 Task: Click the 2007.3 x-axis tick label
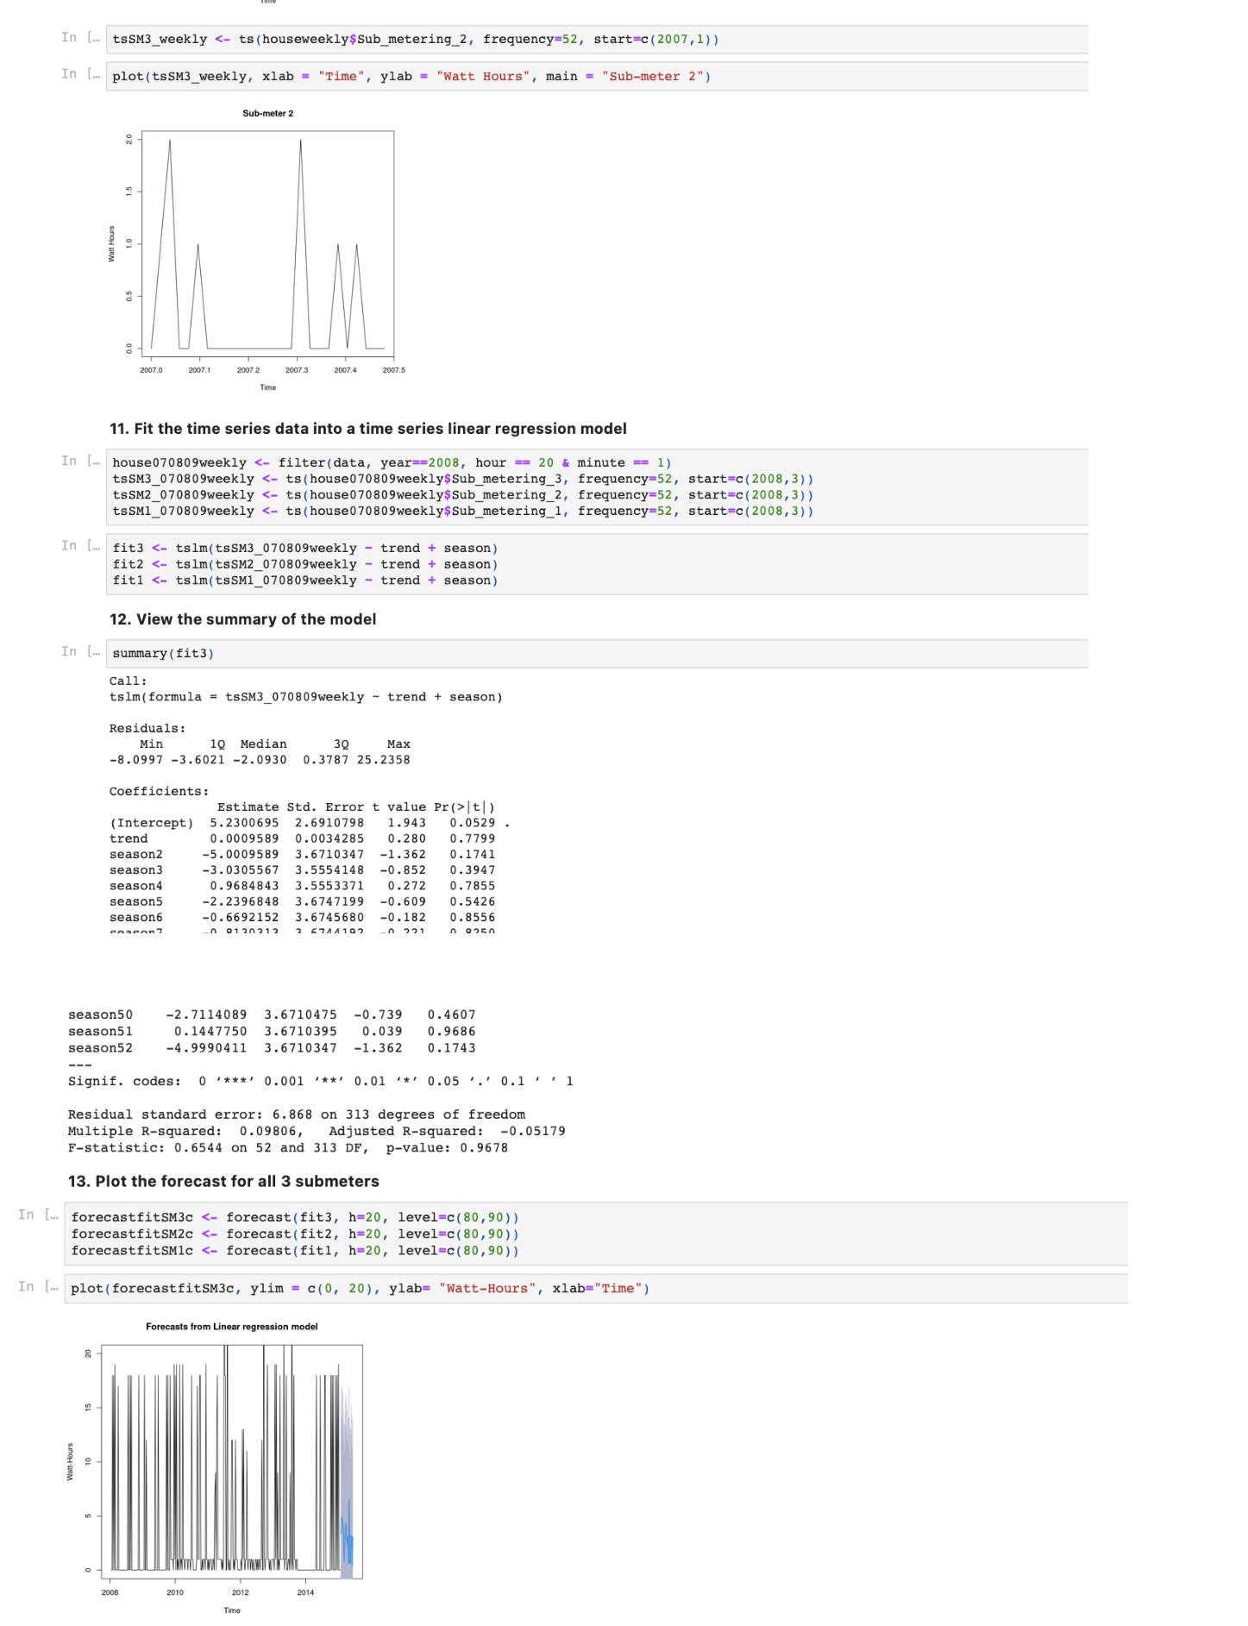click(x=297, y=370)
